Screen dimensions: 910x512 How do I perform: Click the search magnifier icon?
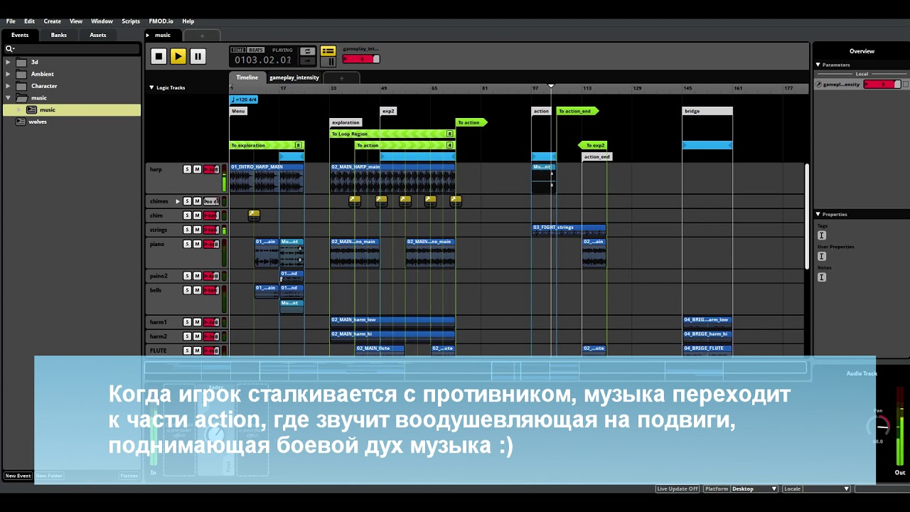coord(9,49)
